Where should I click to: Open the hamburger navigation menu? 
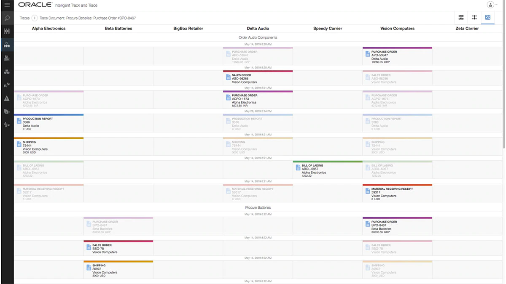7,5
